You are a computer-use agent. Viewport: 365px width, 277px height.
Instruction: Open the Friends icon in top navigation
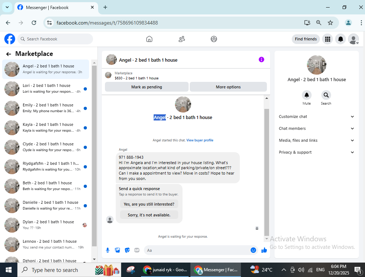(x=182, y=39)
